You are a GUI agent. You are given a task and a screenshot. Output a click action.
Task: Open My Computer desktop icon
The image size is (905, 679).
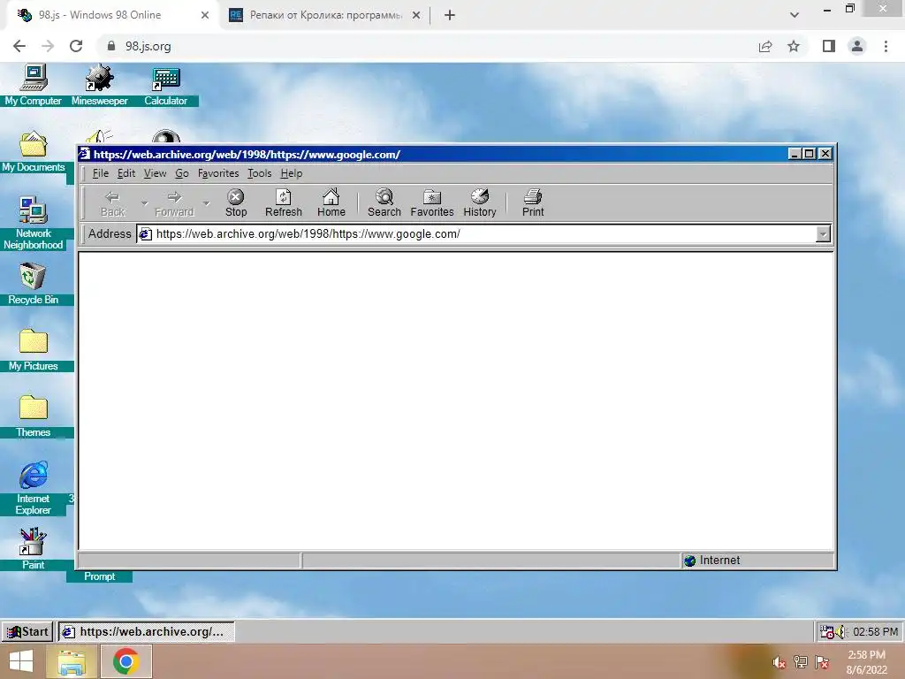click(x=33, y=85)
